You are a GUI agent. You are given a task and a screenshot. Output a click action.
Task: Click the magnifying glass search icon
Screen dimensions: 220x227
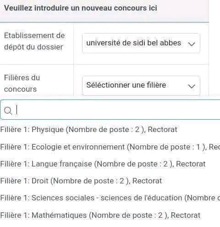click(x=8, y=110)
